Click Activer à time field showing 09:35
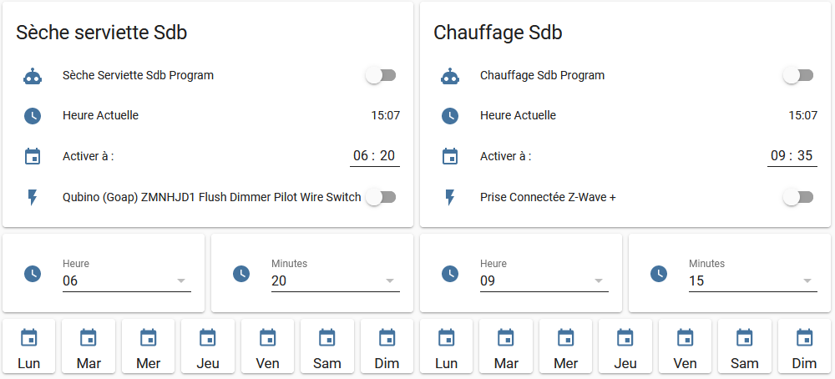The height and width of the screenshot is (379, 835). point(792,156)
